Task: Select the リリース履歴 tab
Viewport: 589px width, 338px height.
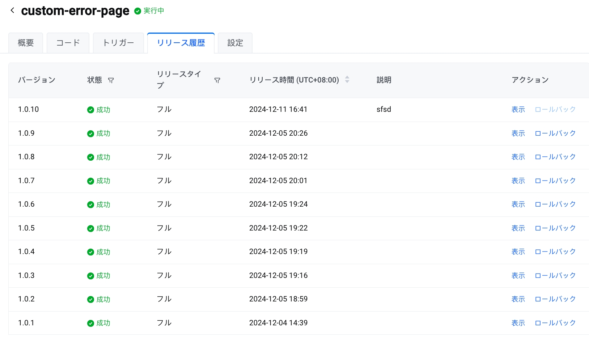Action: coord(181,43)
